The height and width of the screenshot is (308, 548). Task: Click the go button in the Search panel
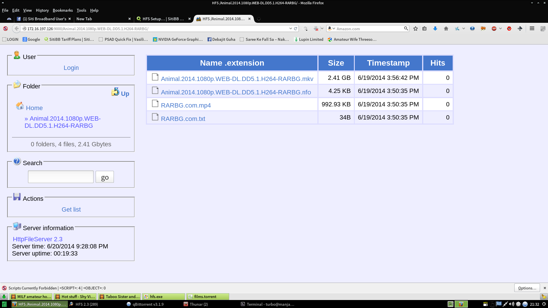(x=105, y=177)
